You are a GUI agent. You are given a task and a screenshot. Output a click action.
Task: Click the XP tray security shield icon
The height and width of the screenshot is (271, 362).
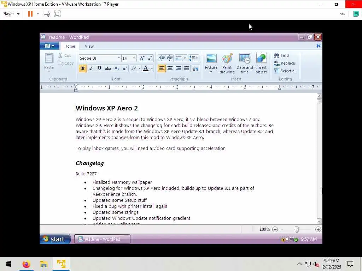tap(296, 240)
